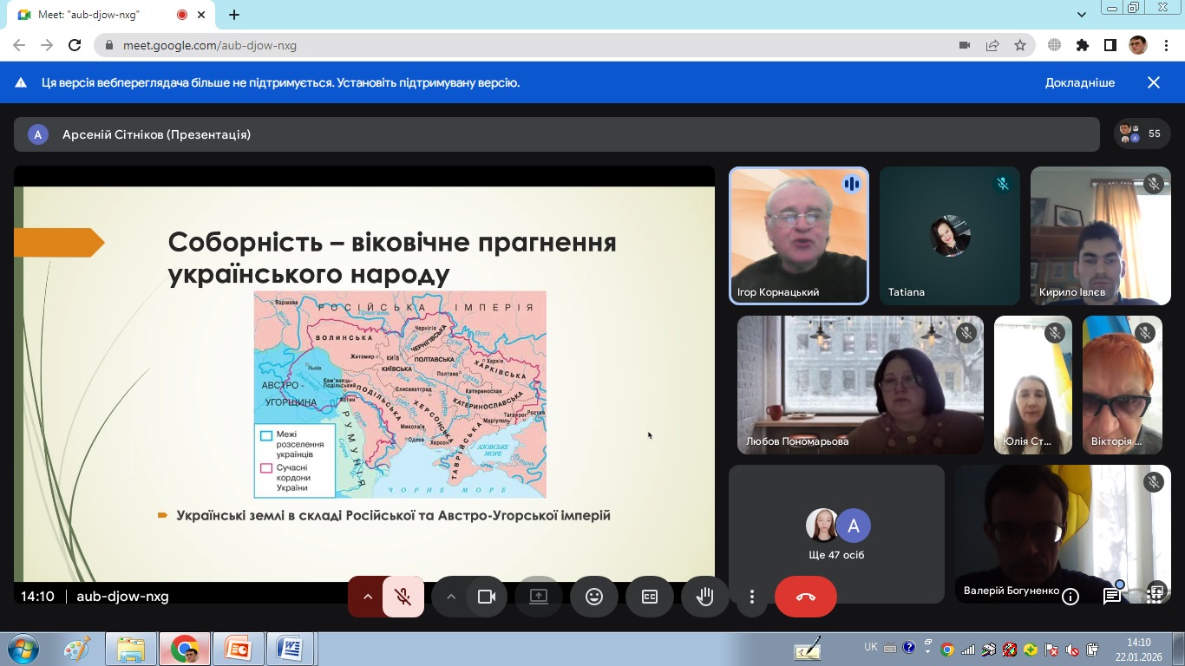Open more options three-dot menu in call bar
1185x666 pixels.
point(751,597)
